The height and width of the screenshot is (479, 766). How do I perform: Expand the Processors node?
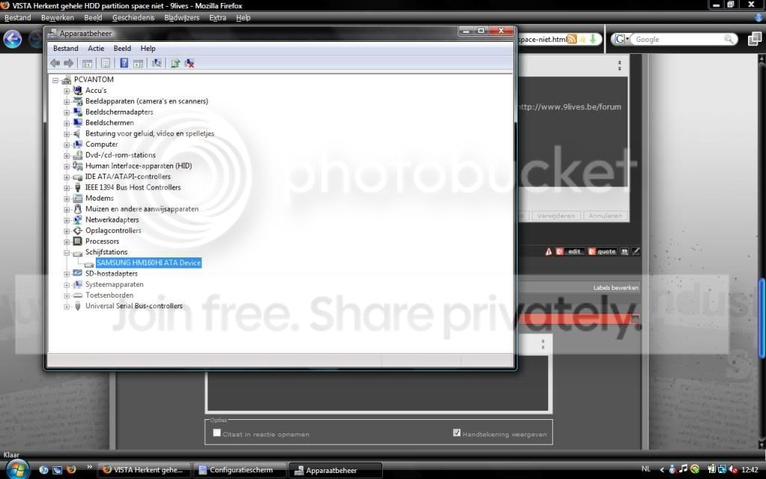click(67, 242)
